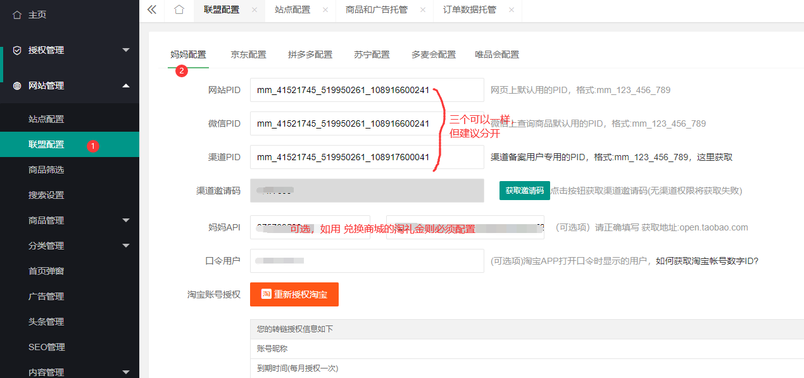
Task: Open the 拼多多配置 sub-tab
Action: (x=310, y=54)
